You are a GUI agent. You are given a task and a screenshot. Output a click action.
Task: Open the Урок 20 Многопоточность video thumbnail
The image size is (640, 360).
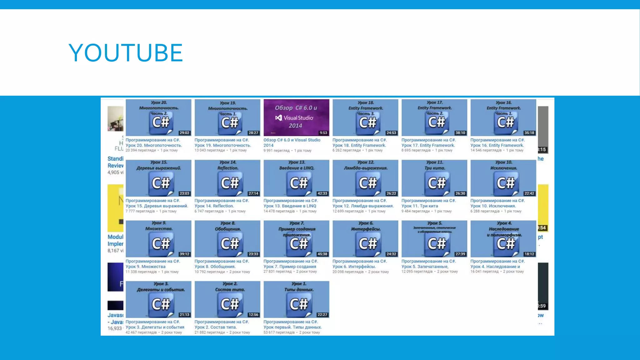point(158,117)
